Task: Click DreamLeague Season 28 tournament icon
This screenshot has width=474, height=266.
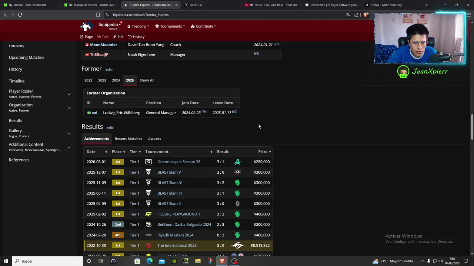Action: [x=148, y=162]
